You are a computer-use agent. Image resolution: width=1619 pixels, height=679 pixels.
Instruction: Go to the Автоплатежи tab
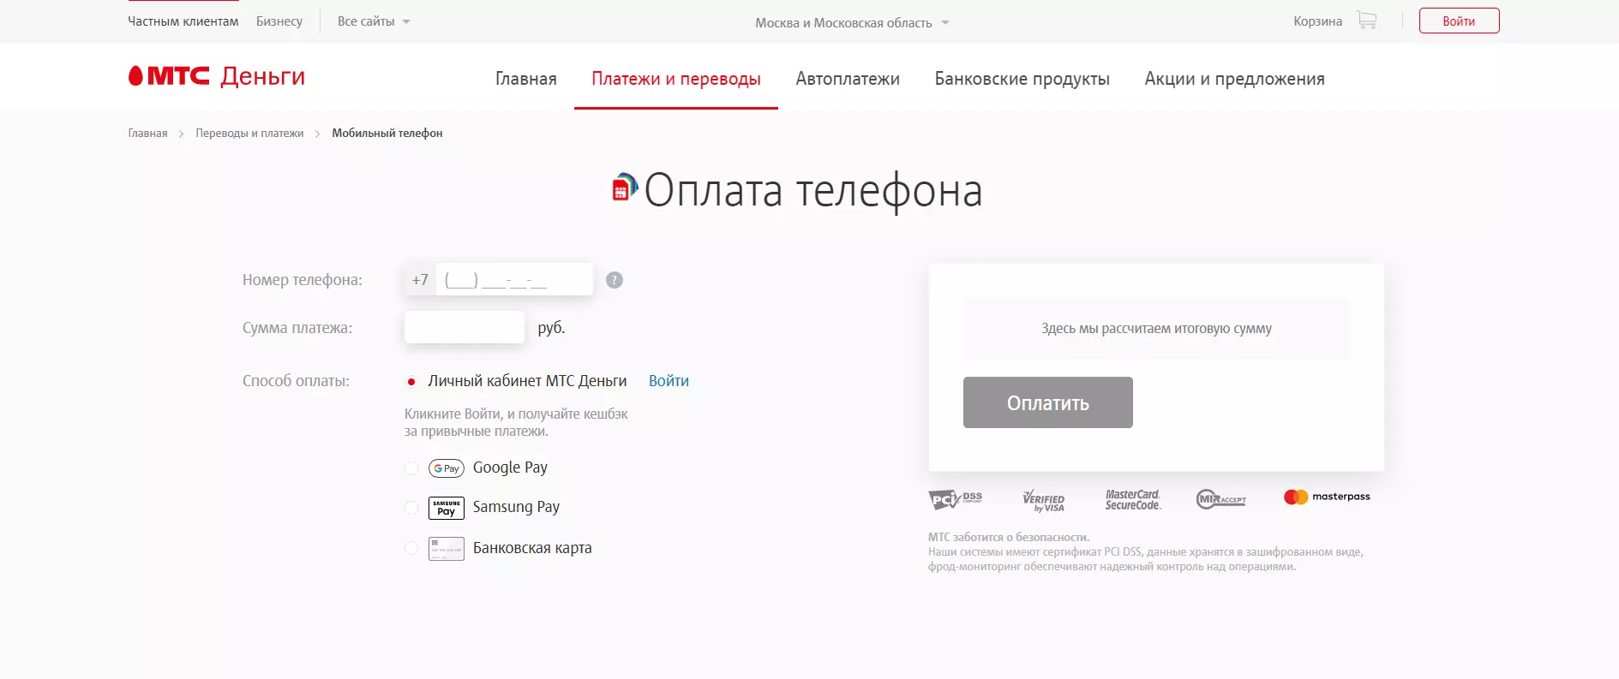848,79
